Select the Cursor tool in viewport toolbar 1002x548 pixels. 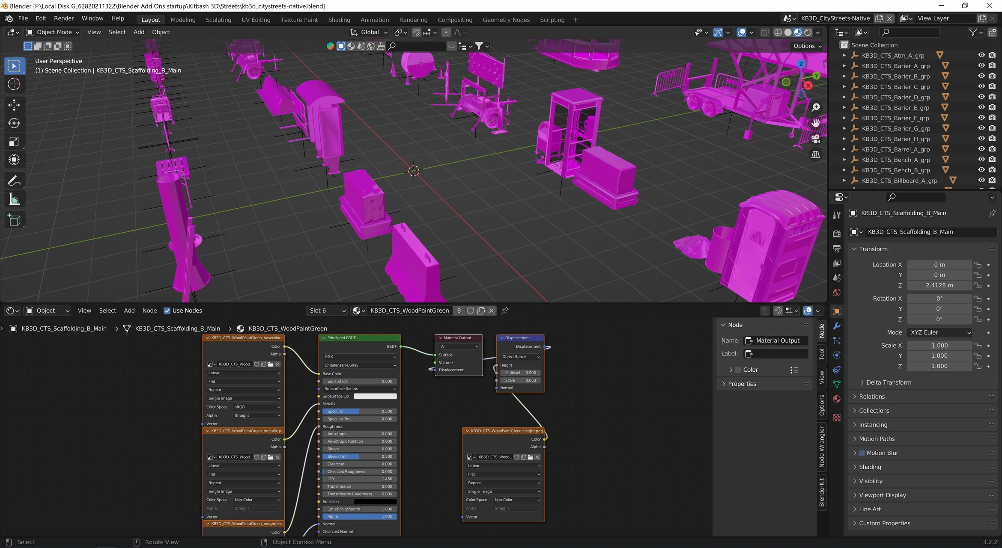tap(14, 84)
